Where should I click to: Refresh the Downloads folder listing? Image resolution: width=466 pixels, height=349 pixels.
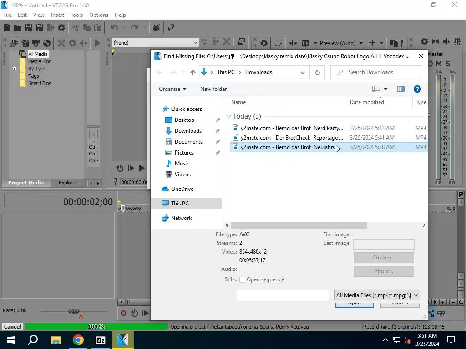(317, 72)
